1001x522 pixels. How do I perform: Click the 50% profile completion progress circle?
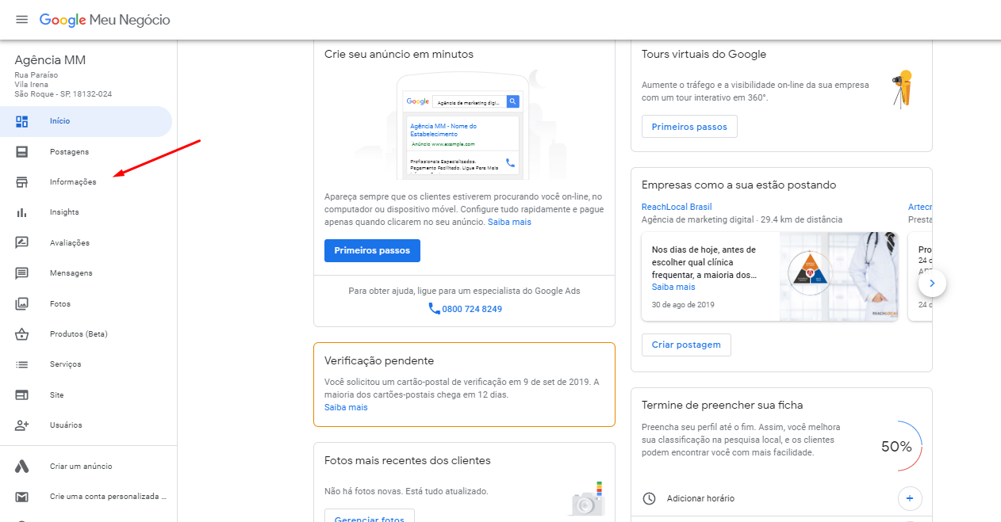[896, 446]
